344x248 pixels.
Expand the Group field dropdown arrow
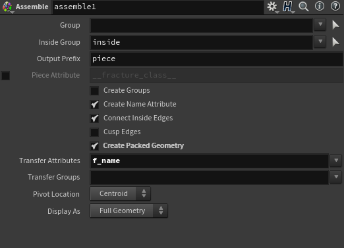click(320, 24)
